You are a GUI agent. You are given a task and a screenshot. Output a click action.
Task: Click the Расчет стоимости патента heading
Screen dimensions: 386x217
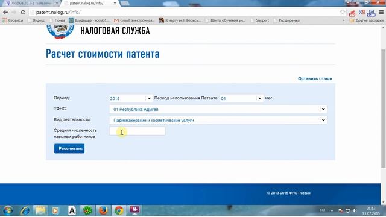coord(103,54)
